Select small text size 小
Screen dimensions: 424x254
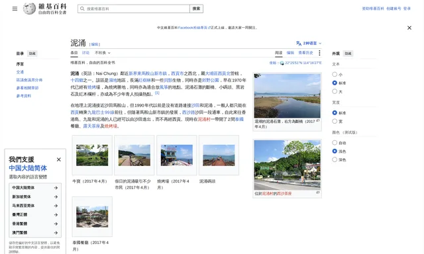pyautogui.click(x=335, y=74)
